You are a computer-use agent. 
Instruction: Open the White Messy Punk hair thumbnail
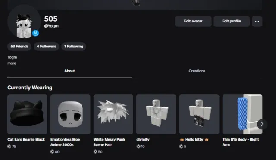point(113,114)
